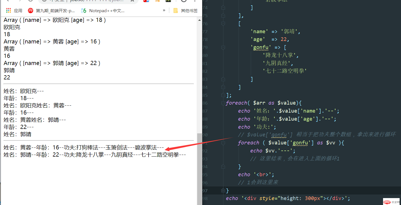Click the string '九阴真经' in editor
Viewport: 401px width, 205px height.
coord(278,63)
